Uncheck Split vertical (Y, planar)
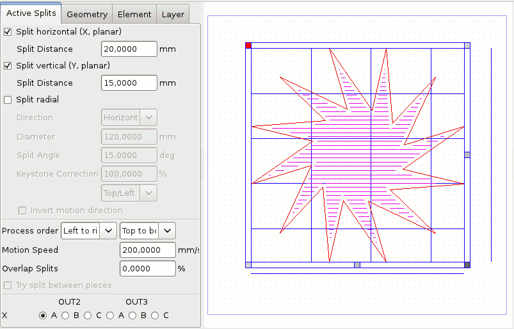514x329 pixels. 8,65
